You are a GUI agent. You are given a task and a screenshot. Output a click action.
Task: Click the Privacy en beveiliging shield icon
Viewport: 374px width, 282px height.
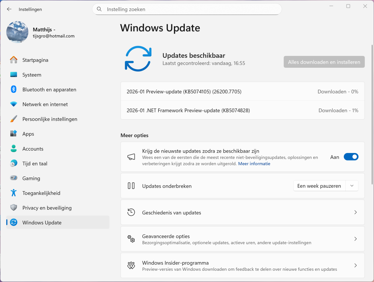pos(13,208)
